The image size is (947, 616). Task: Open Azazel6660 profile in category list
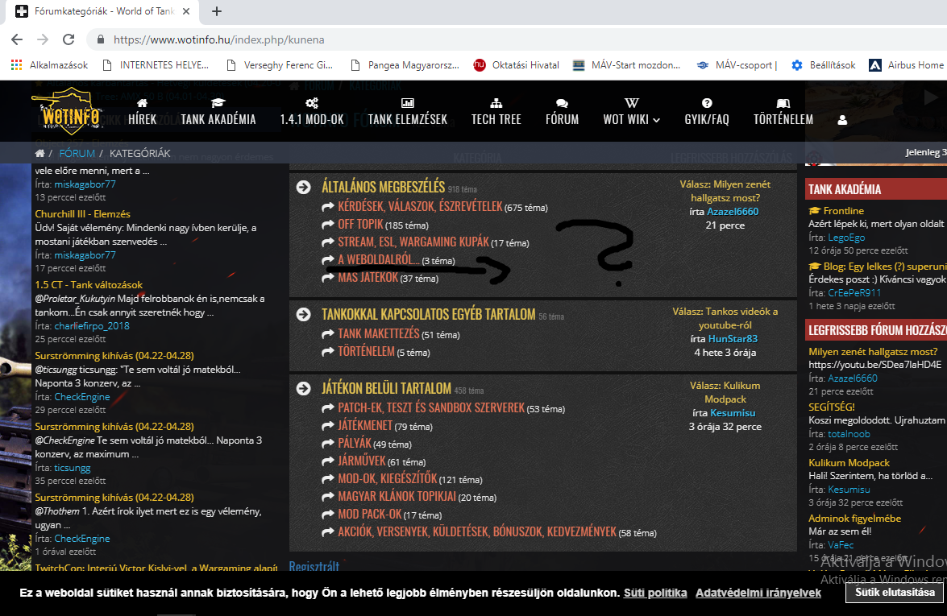733,211
